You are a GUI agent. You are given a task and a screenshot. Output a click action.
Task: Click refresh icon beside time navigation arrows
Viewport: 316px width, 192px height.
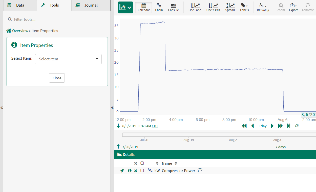click(297, 126)
